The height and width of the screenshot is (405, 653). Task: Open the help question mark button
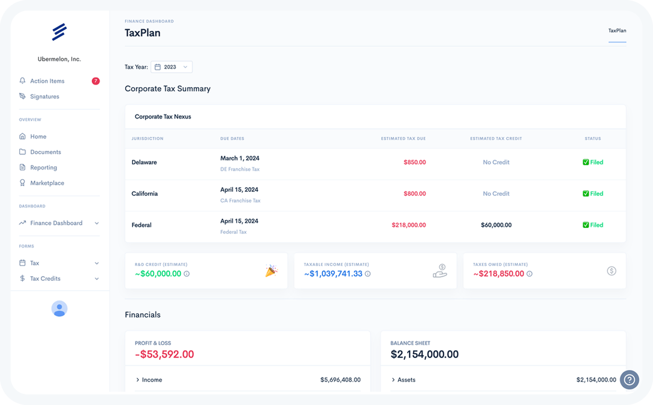tap(629, 380)
